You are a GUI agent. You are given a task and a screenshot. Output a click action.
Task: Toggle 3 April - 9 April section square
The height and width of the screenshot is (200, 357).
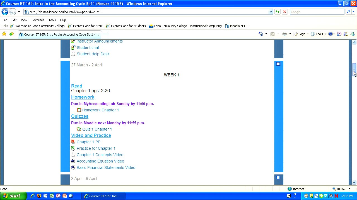(278, 178)
